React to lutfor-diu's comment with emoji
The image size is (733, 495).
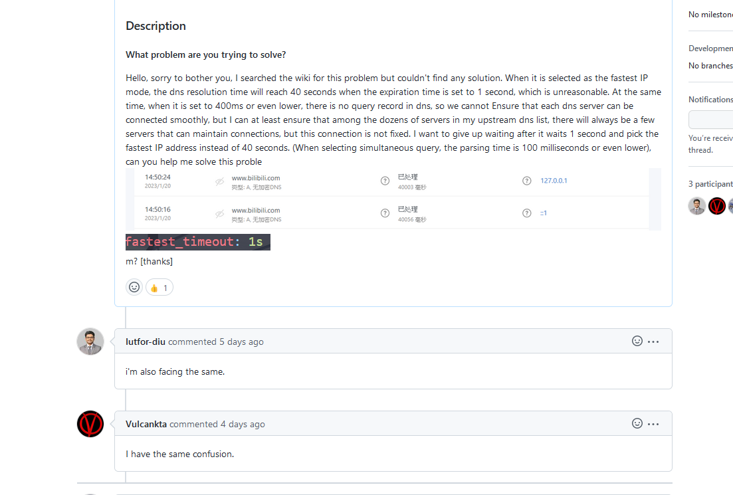(x=637, y=342)
